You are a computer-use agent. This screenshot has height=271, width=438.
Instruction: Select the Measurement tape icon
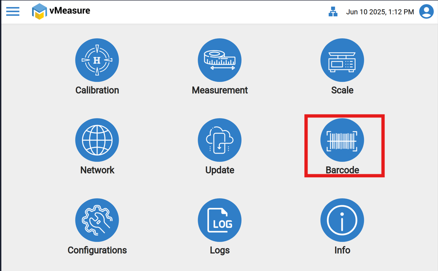(x=220, y=60)
